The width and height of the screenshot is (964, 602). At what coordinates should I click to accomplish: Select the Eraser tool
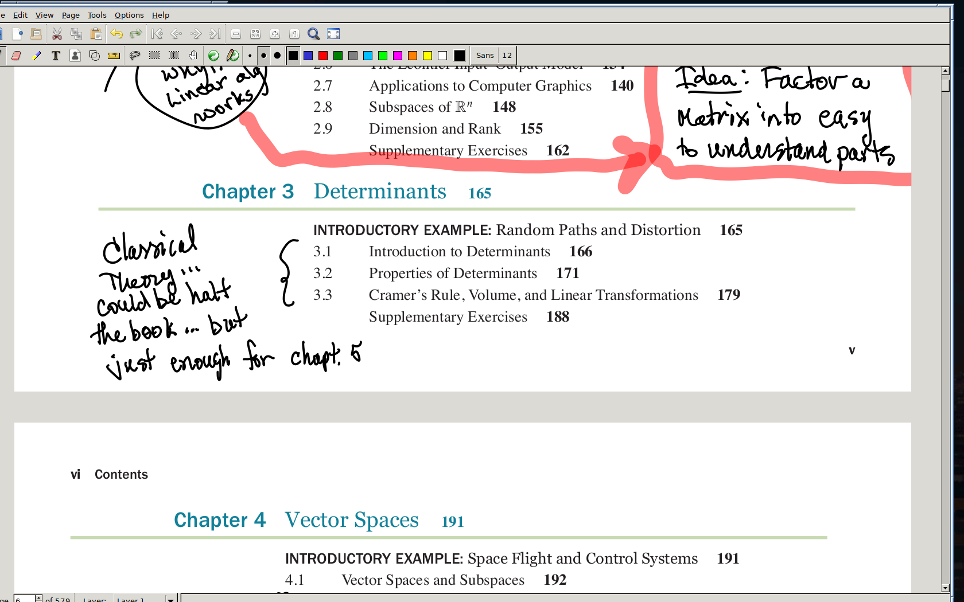click(x=16, y=56)
